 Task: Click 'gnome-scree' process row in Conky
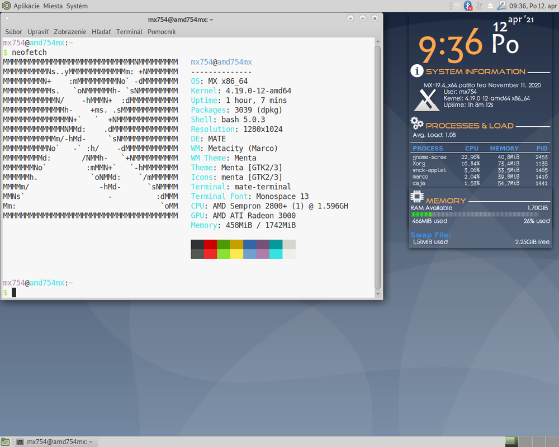[x=480, y=157]
